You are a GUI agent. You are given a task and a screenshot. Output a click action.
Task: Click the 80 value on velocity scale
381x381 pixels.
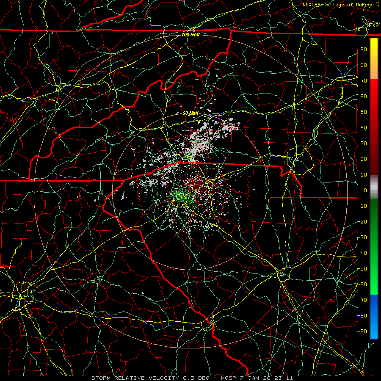[364, 65]
